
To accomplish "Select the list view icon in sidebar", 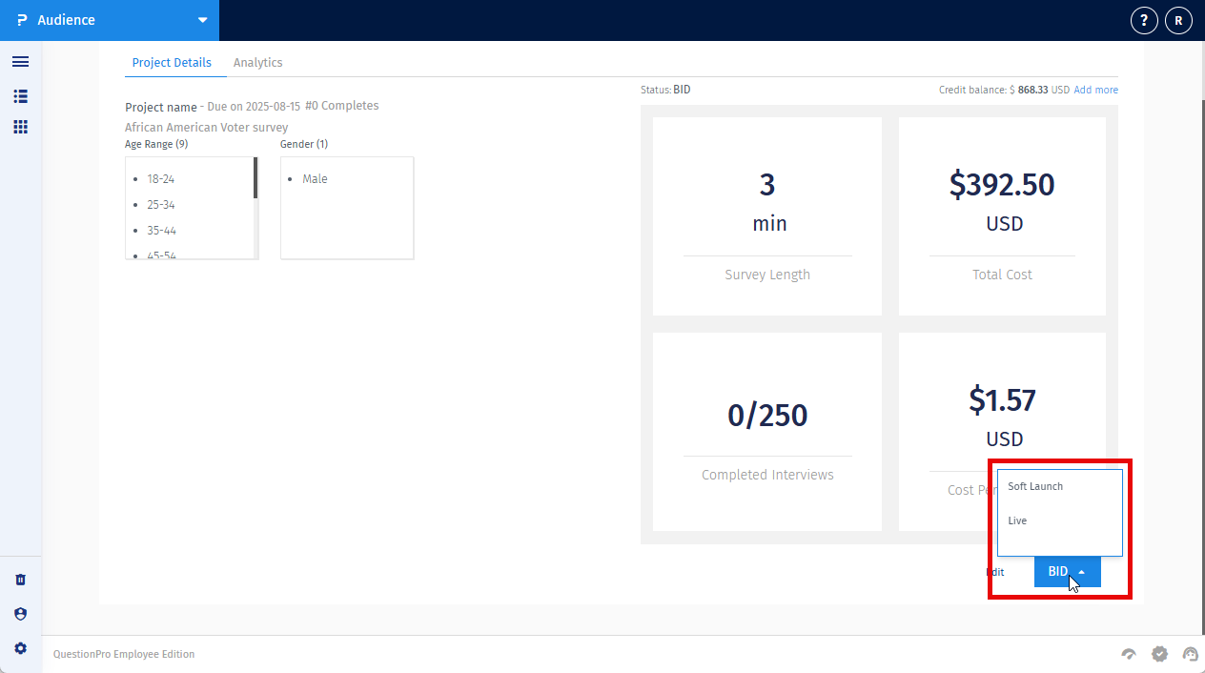I will (20, 96).
